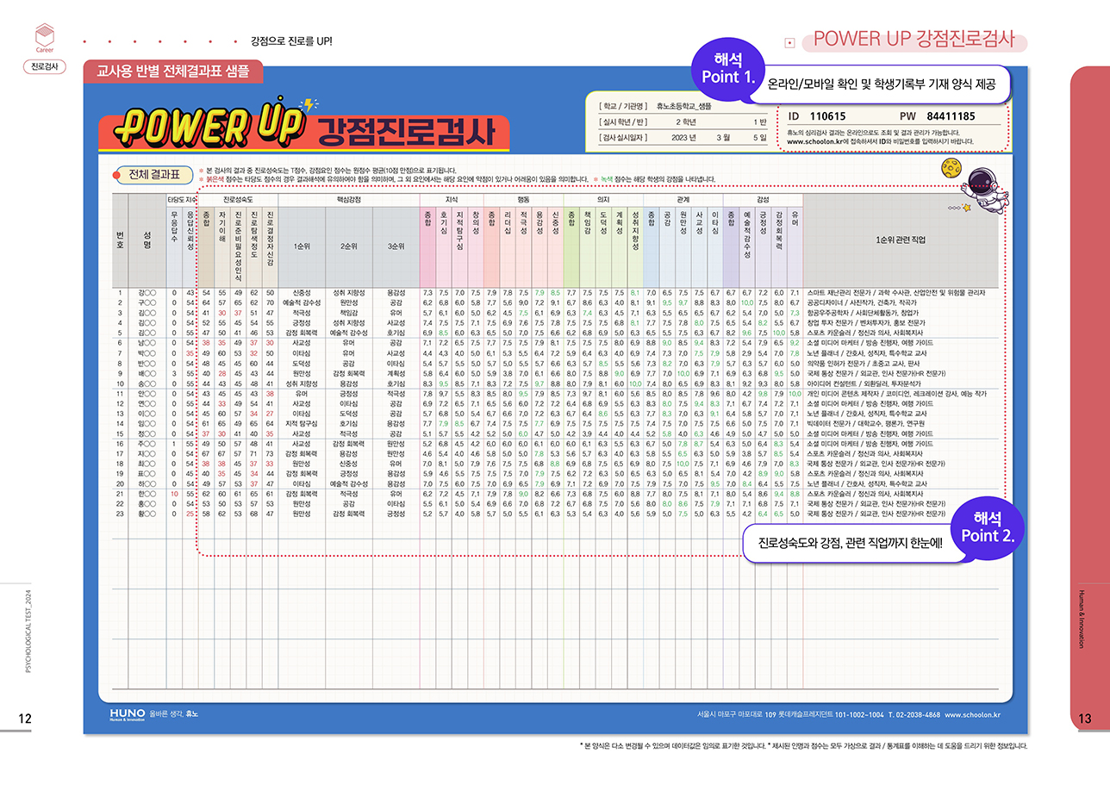The height and width of the screenshot is (785, 1110).
Task: Click the 진로성숙도 group header
Action: coord(237,200)
